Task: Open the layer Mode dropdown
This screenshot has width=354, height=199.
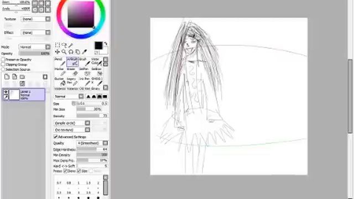Action: [x=35, y=47]
